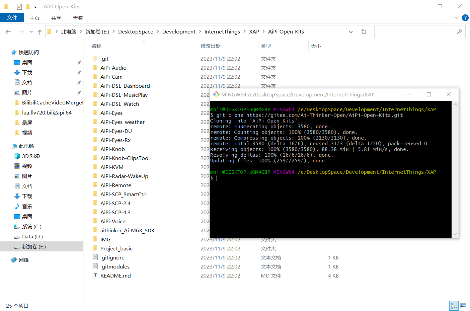
Task: Select 3D 对象 in the navigation pane
Action: pos(31,156)
